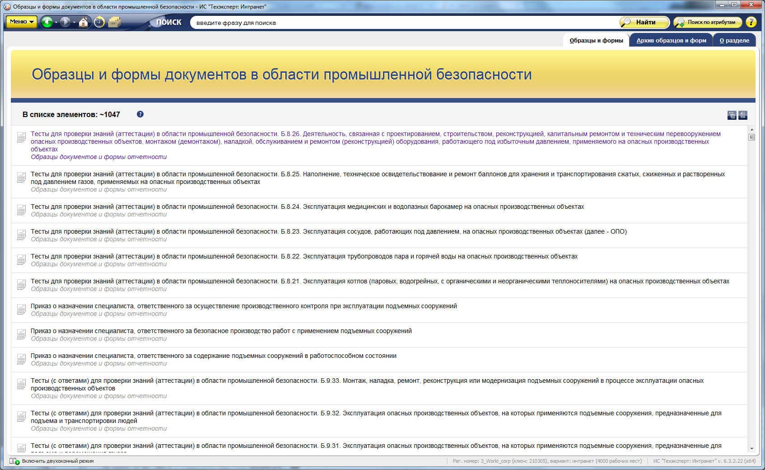
Task: Click the А-Я sort list icon
Action: coord(743,115)
